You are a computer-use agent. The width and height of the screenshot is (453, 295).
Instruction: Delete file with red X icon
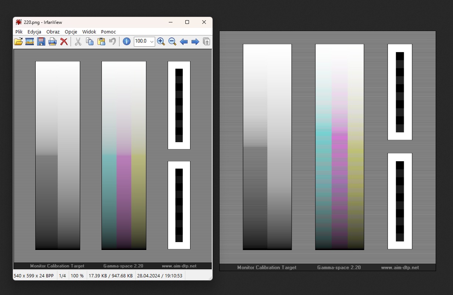[64, 42]
